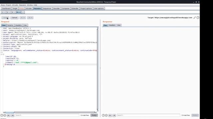Show the request Headers view
Viewport: 213px width, 119px height.
[18, 25]
